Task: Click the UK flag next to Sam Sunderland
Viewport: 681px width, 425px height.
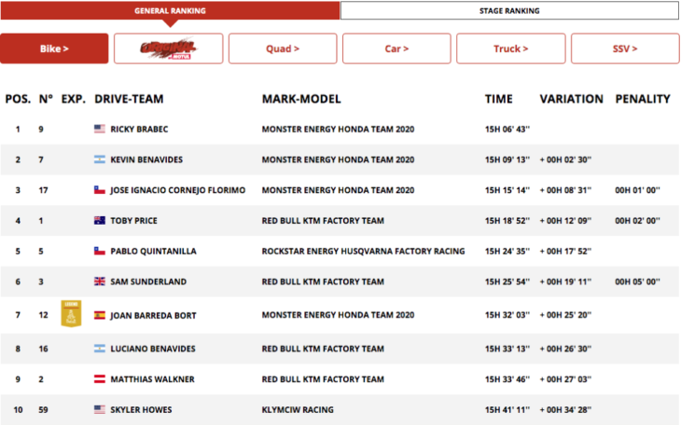Action: [100, 281]
